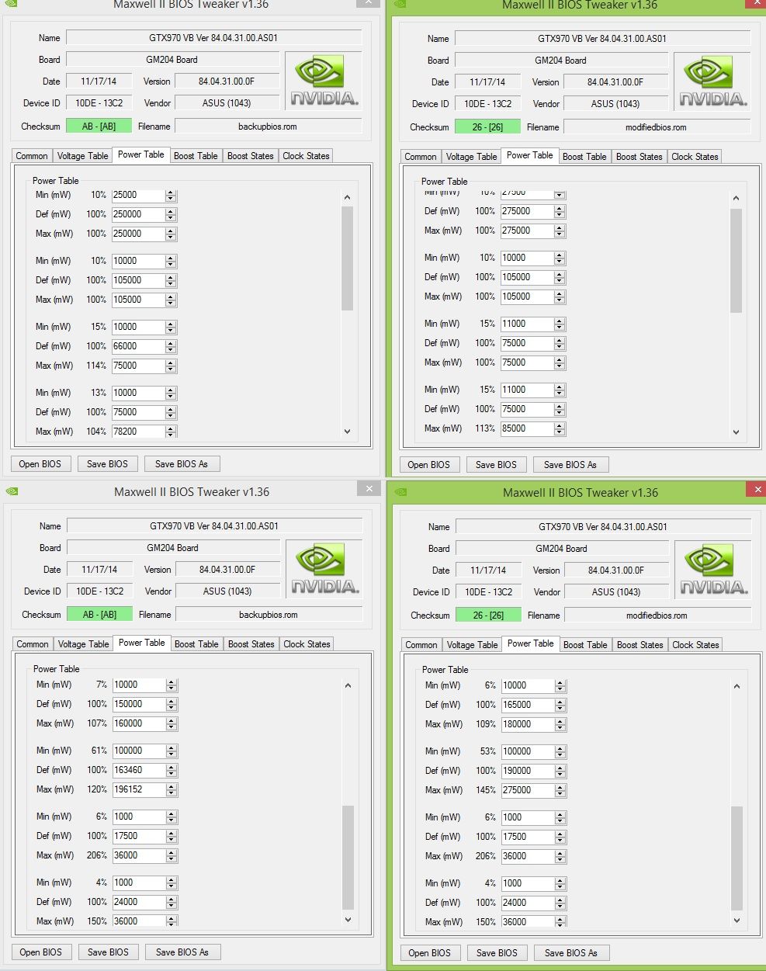
Task: Click Open BIOS in upper modifiedbios.rom window
Action: 429,464
